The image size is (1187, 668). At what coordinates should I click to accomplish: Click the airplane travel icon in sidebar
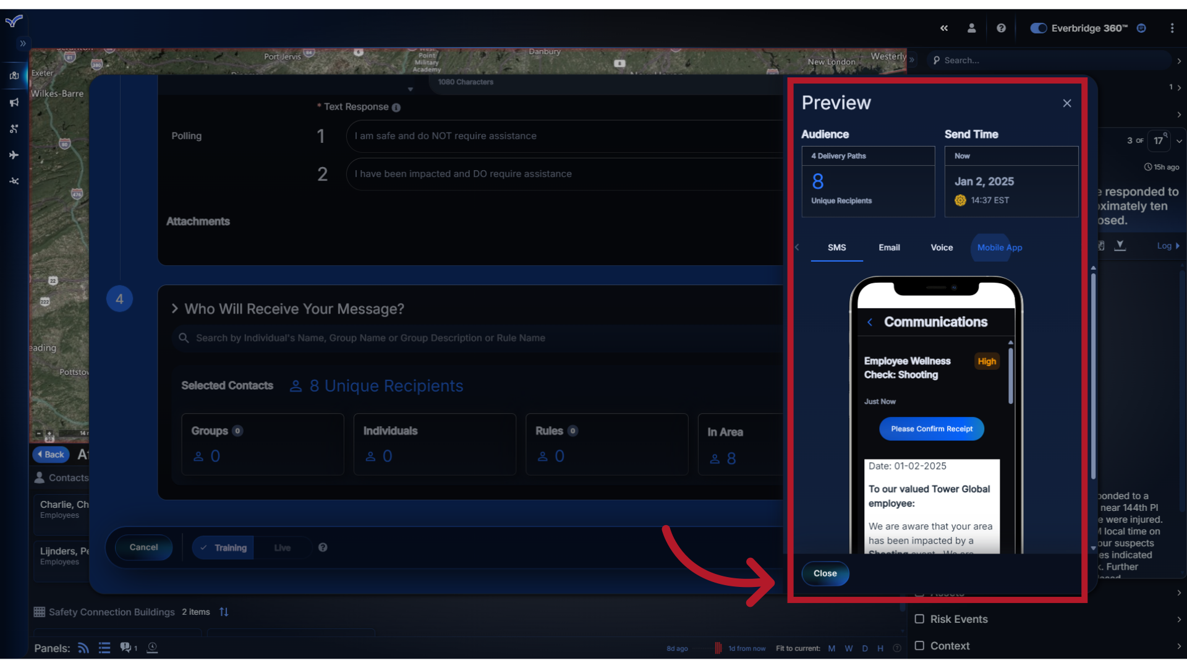[x=14, y=155]
